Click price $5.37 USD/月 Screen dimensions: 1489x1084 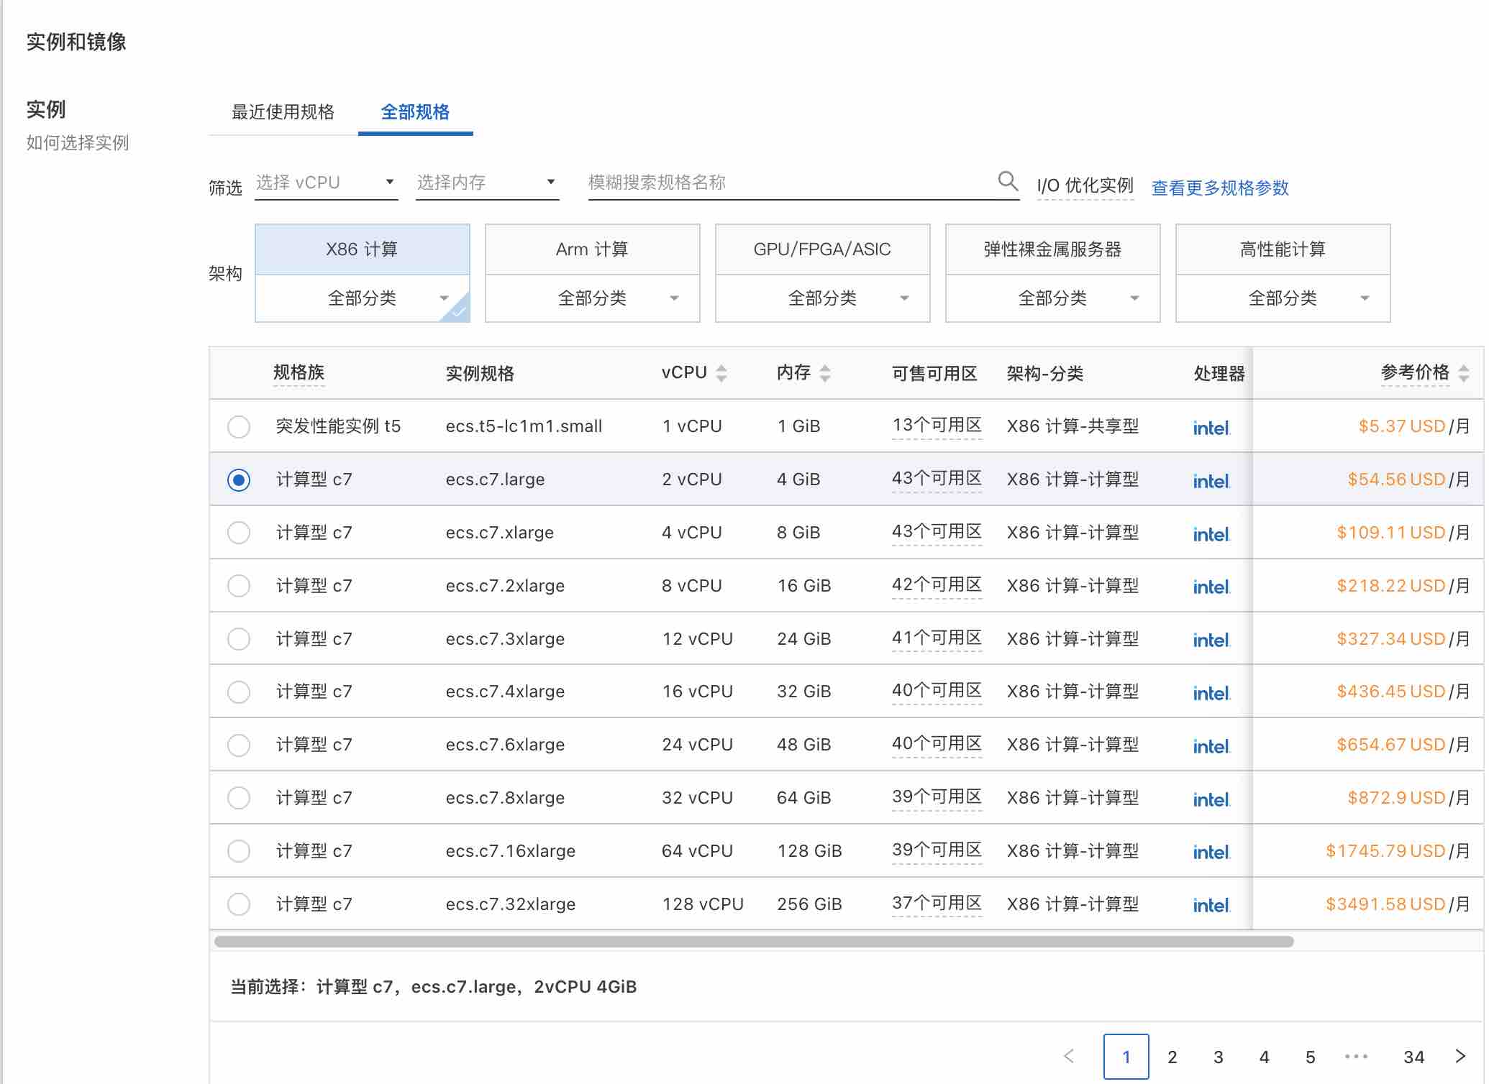coord(1414,426)
